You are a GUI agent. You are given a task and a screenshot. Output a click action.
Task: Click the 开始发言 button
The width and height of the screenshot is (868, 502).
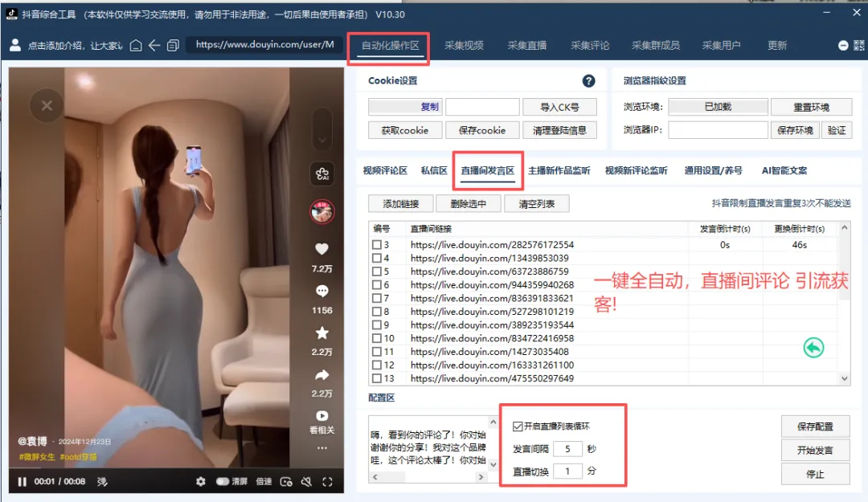(814, 450)
